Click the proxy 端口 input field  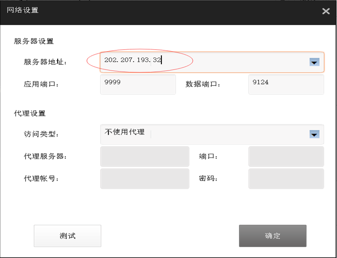point(286,157)
